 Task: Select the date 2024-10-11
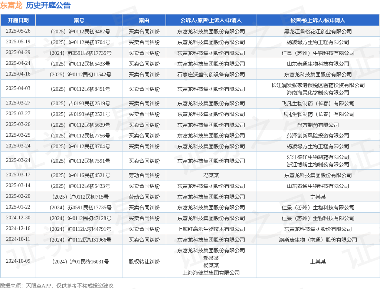[x=18, y=239]
